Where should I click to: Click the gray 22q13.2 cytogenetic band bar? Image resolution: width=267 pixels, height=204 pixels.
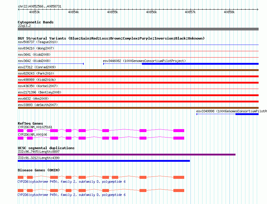(138, 29)
